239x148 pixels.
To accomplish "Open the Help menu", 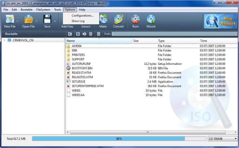I will pos(82,10).
